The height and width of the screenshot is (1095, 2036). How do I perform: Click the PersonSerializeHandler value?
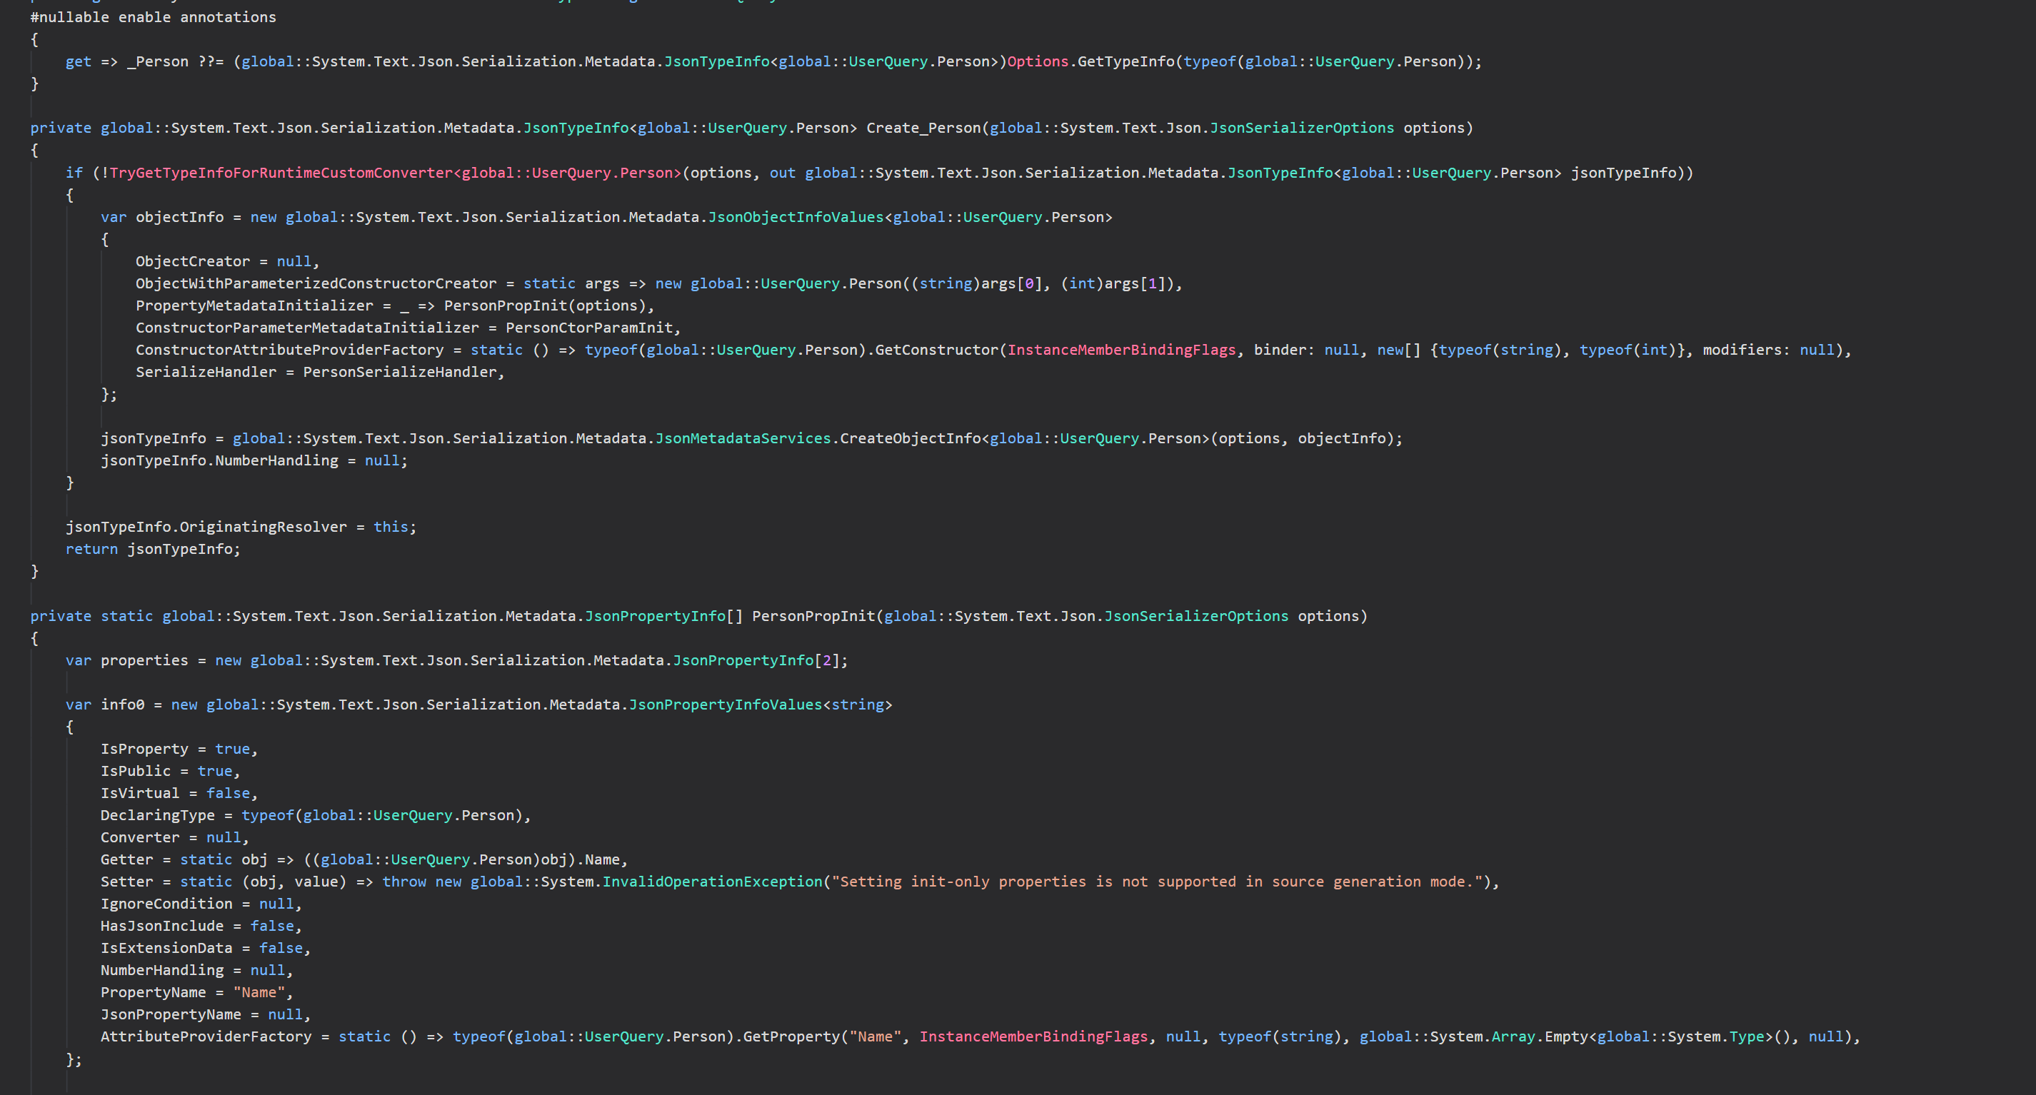(x=399, y=371)
